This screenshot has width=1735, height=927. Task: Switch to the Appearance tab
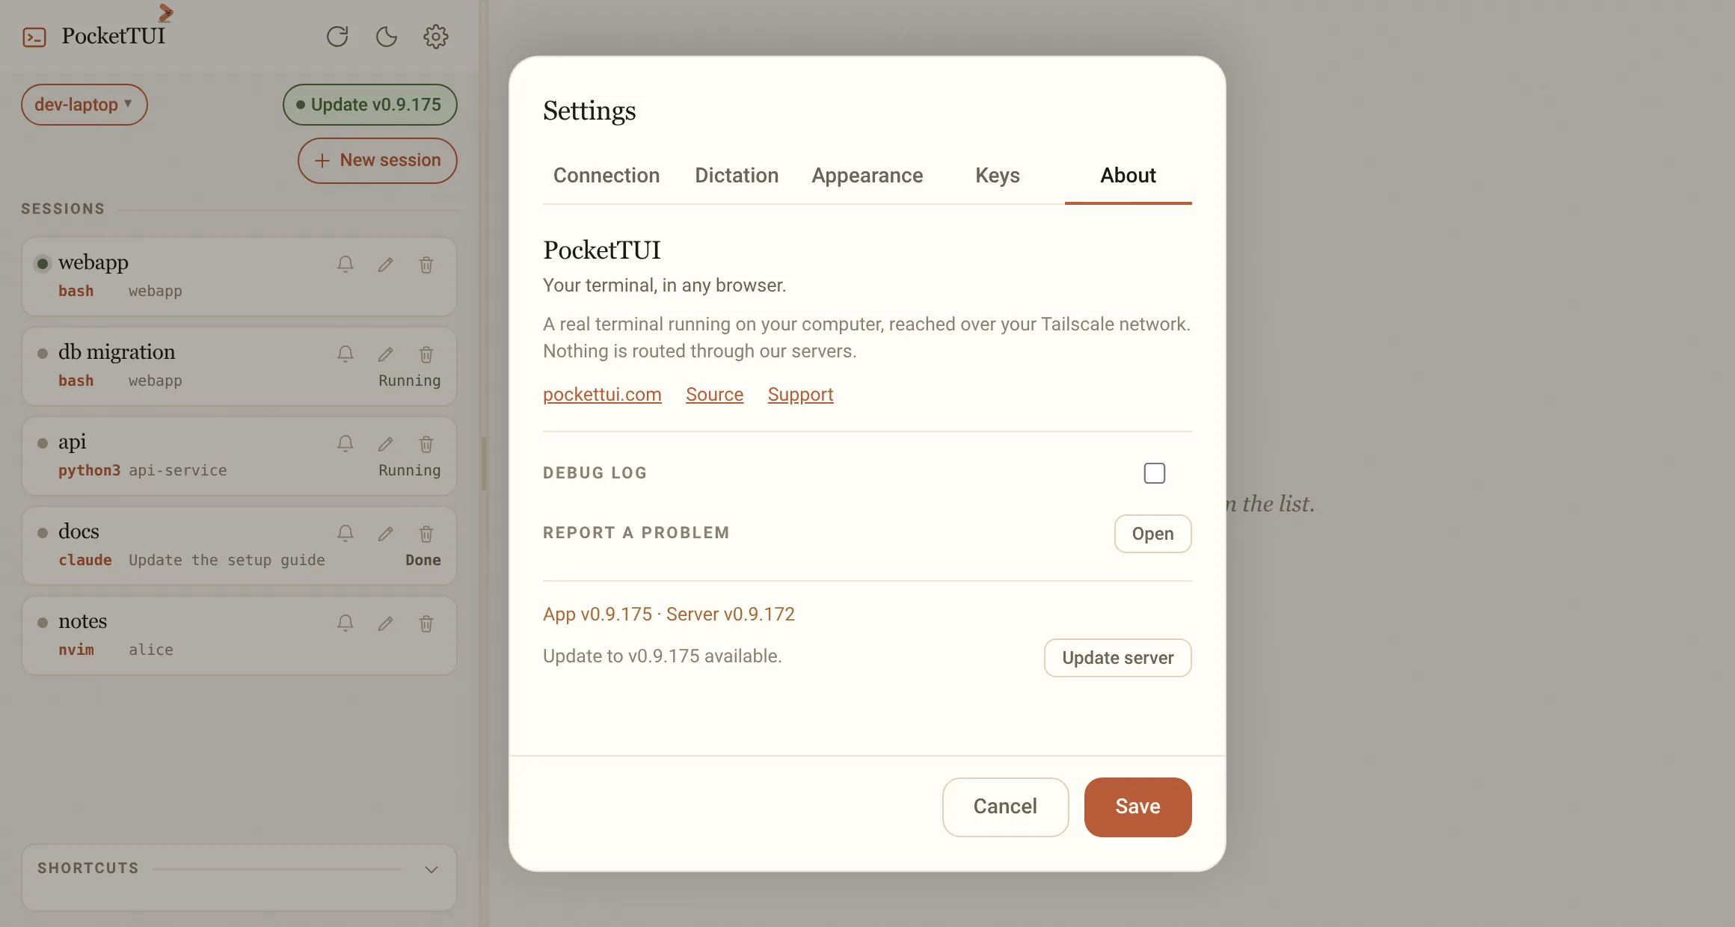[x=867, y=176]
